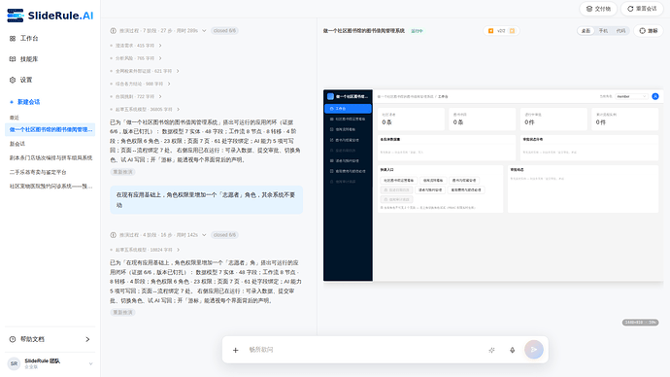Click first quick entry button in preview
This screenshot has width=670, height=377.
coord(398,181)
